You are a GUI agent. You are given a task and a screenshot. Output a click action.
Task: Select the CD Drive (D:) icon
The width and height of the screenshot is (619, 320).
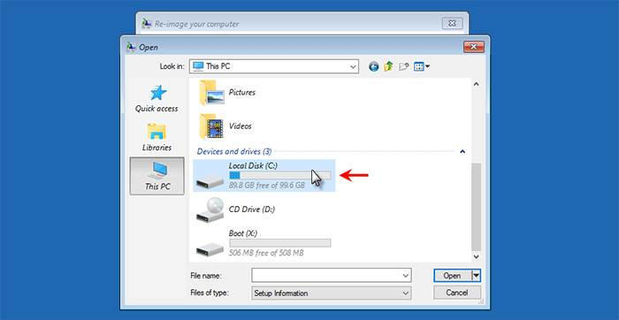pos(210,210)
